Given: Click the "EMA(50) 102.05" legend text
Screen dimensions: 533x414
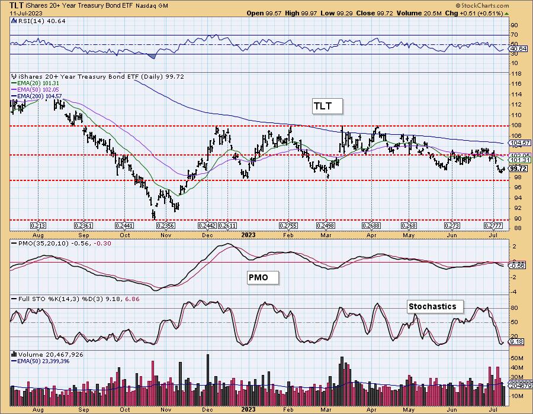Looking at the screenshot, I should [38, 89].
